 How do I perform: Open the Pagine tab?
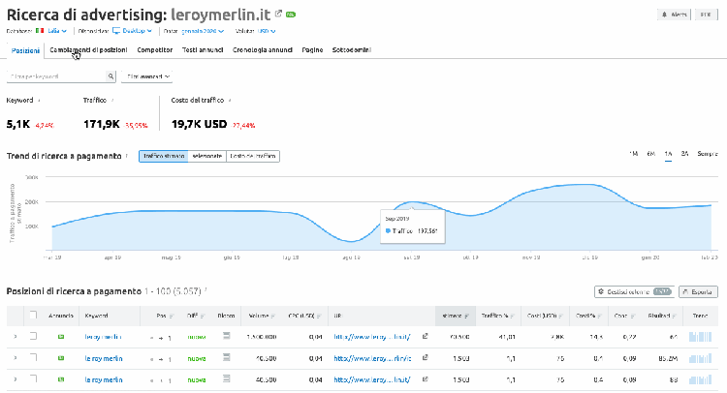(x=312, y=50)
